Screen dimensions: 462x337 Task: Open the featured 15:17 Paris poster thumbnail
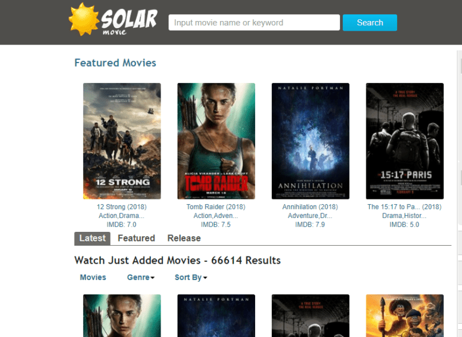click(405, 141)
